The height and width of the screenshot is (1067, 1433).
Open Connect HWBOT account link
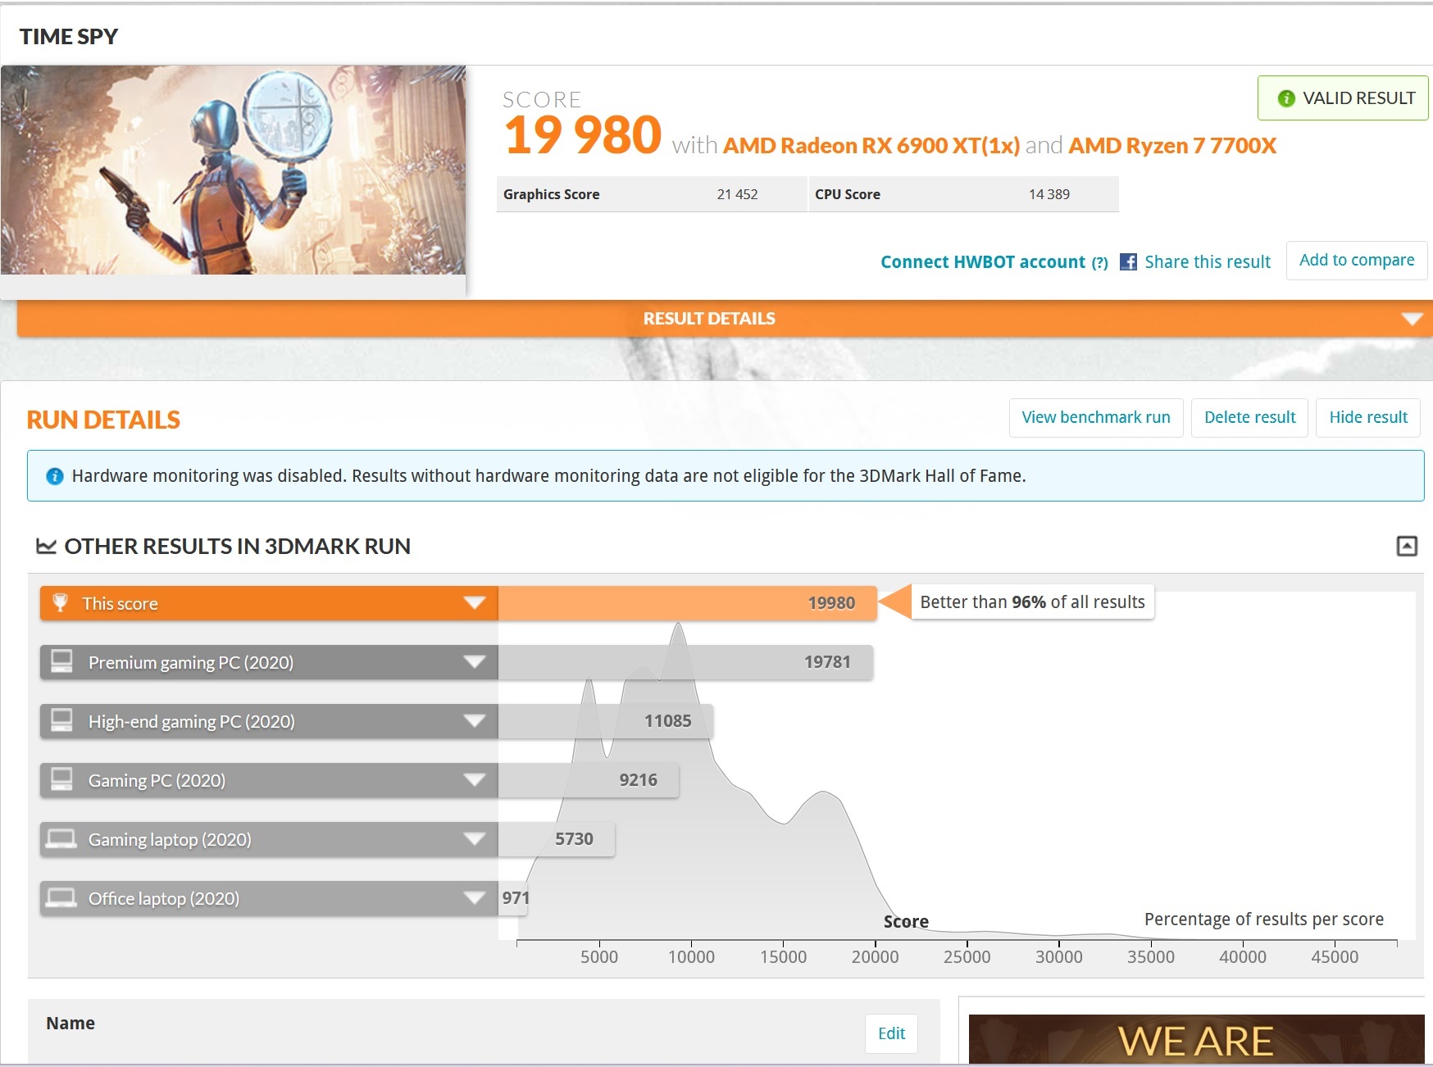click(x=983, y=262)
